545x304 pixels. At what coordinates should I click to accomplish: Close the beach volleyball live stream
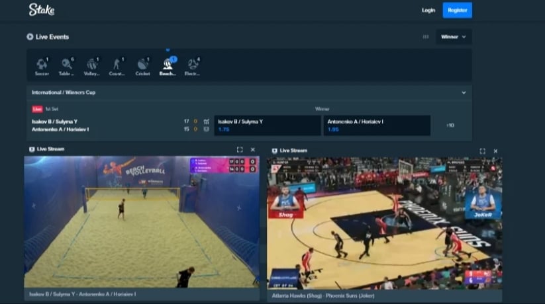point(253,149)
